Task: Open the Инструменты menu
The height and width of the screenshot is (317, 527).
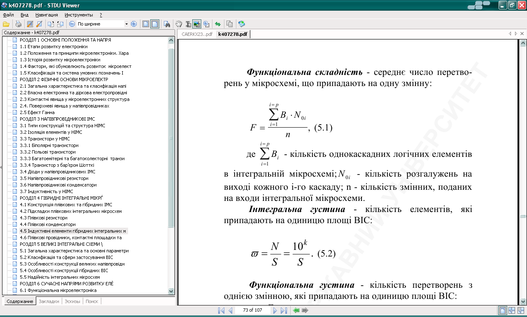Action: coord(78,15)
